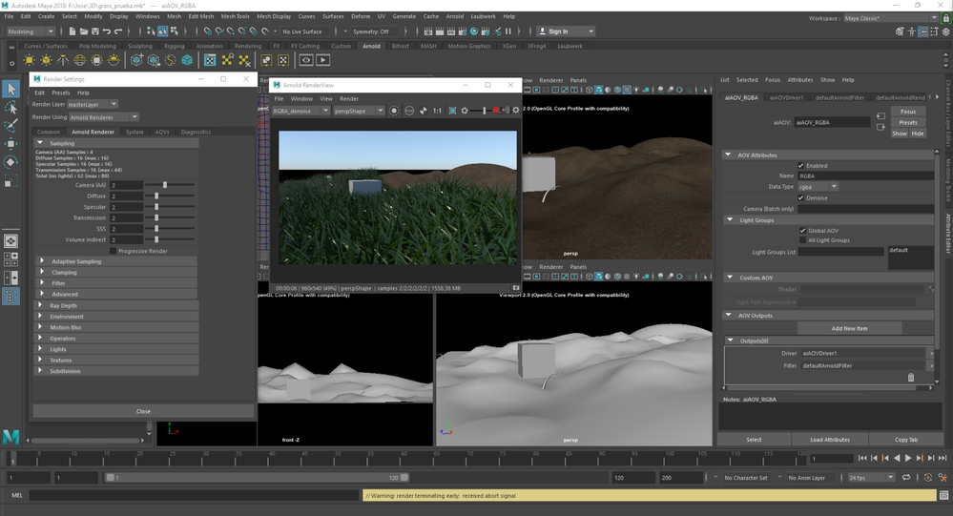Click Add New Item under AOV Outputs
Image resolution: width=953 pixels, height=516 pixels.
[x=849, y=328]
